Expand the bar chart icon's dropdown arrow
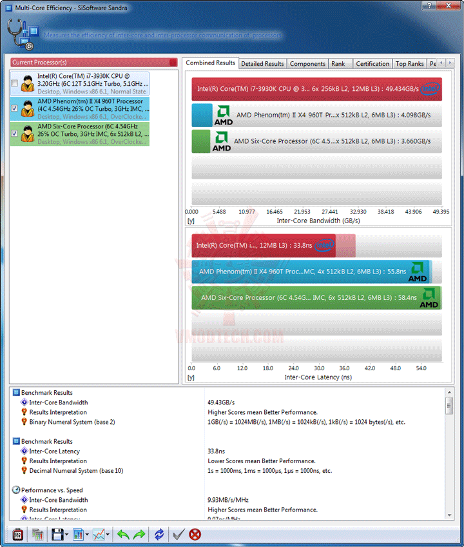Viewport: 464px width, 547px height. tap(87, 535)
